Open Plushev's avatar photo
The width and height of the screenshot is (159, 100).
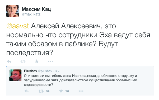pos(15,75)
